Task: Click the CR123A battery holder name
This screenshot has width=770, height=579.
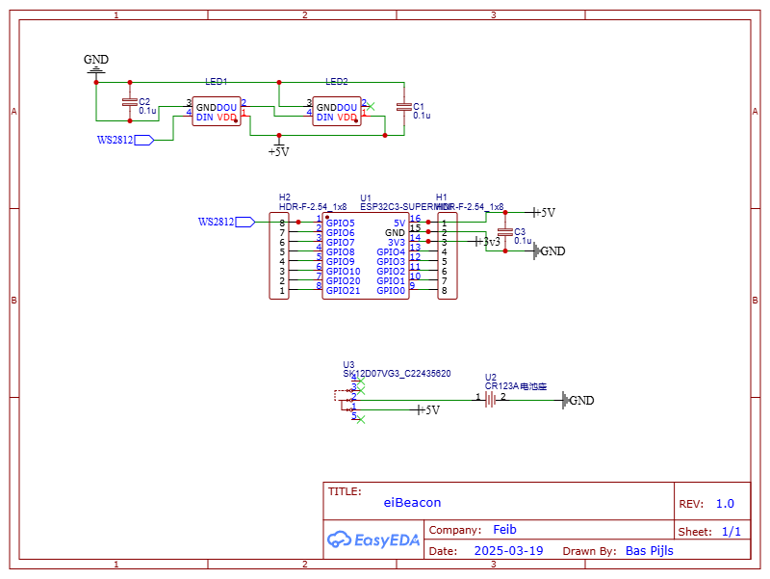Action: click(516, 386)
